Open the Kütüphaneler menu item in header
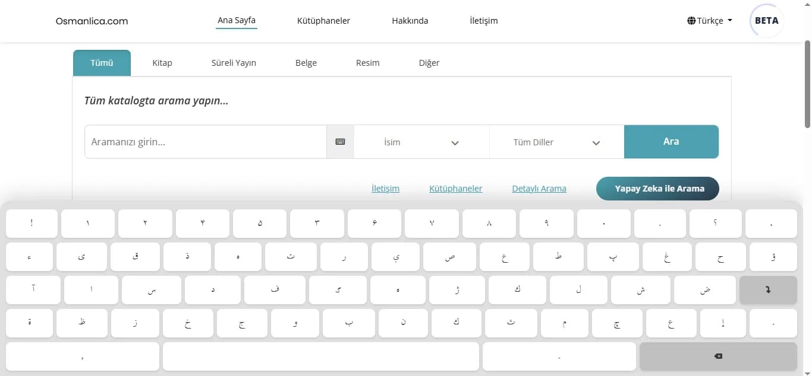This screenshot has height=376, width=812. click(x=323, y=21)
